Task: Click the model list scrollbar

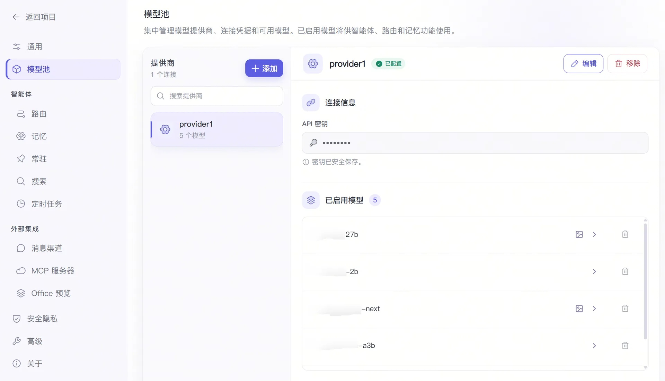Action: 645,282
